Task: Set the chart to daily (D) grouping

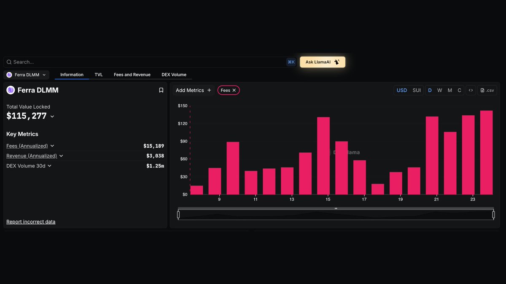Action: (x=430, y=90)
